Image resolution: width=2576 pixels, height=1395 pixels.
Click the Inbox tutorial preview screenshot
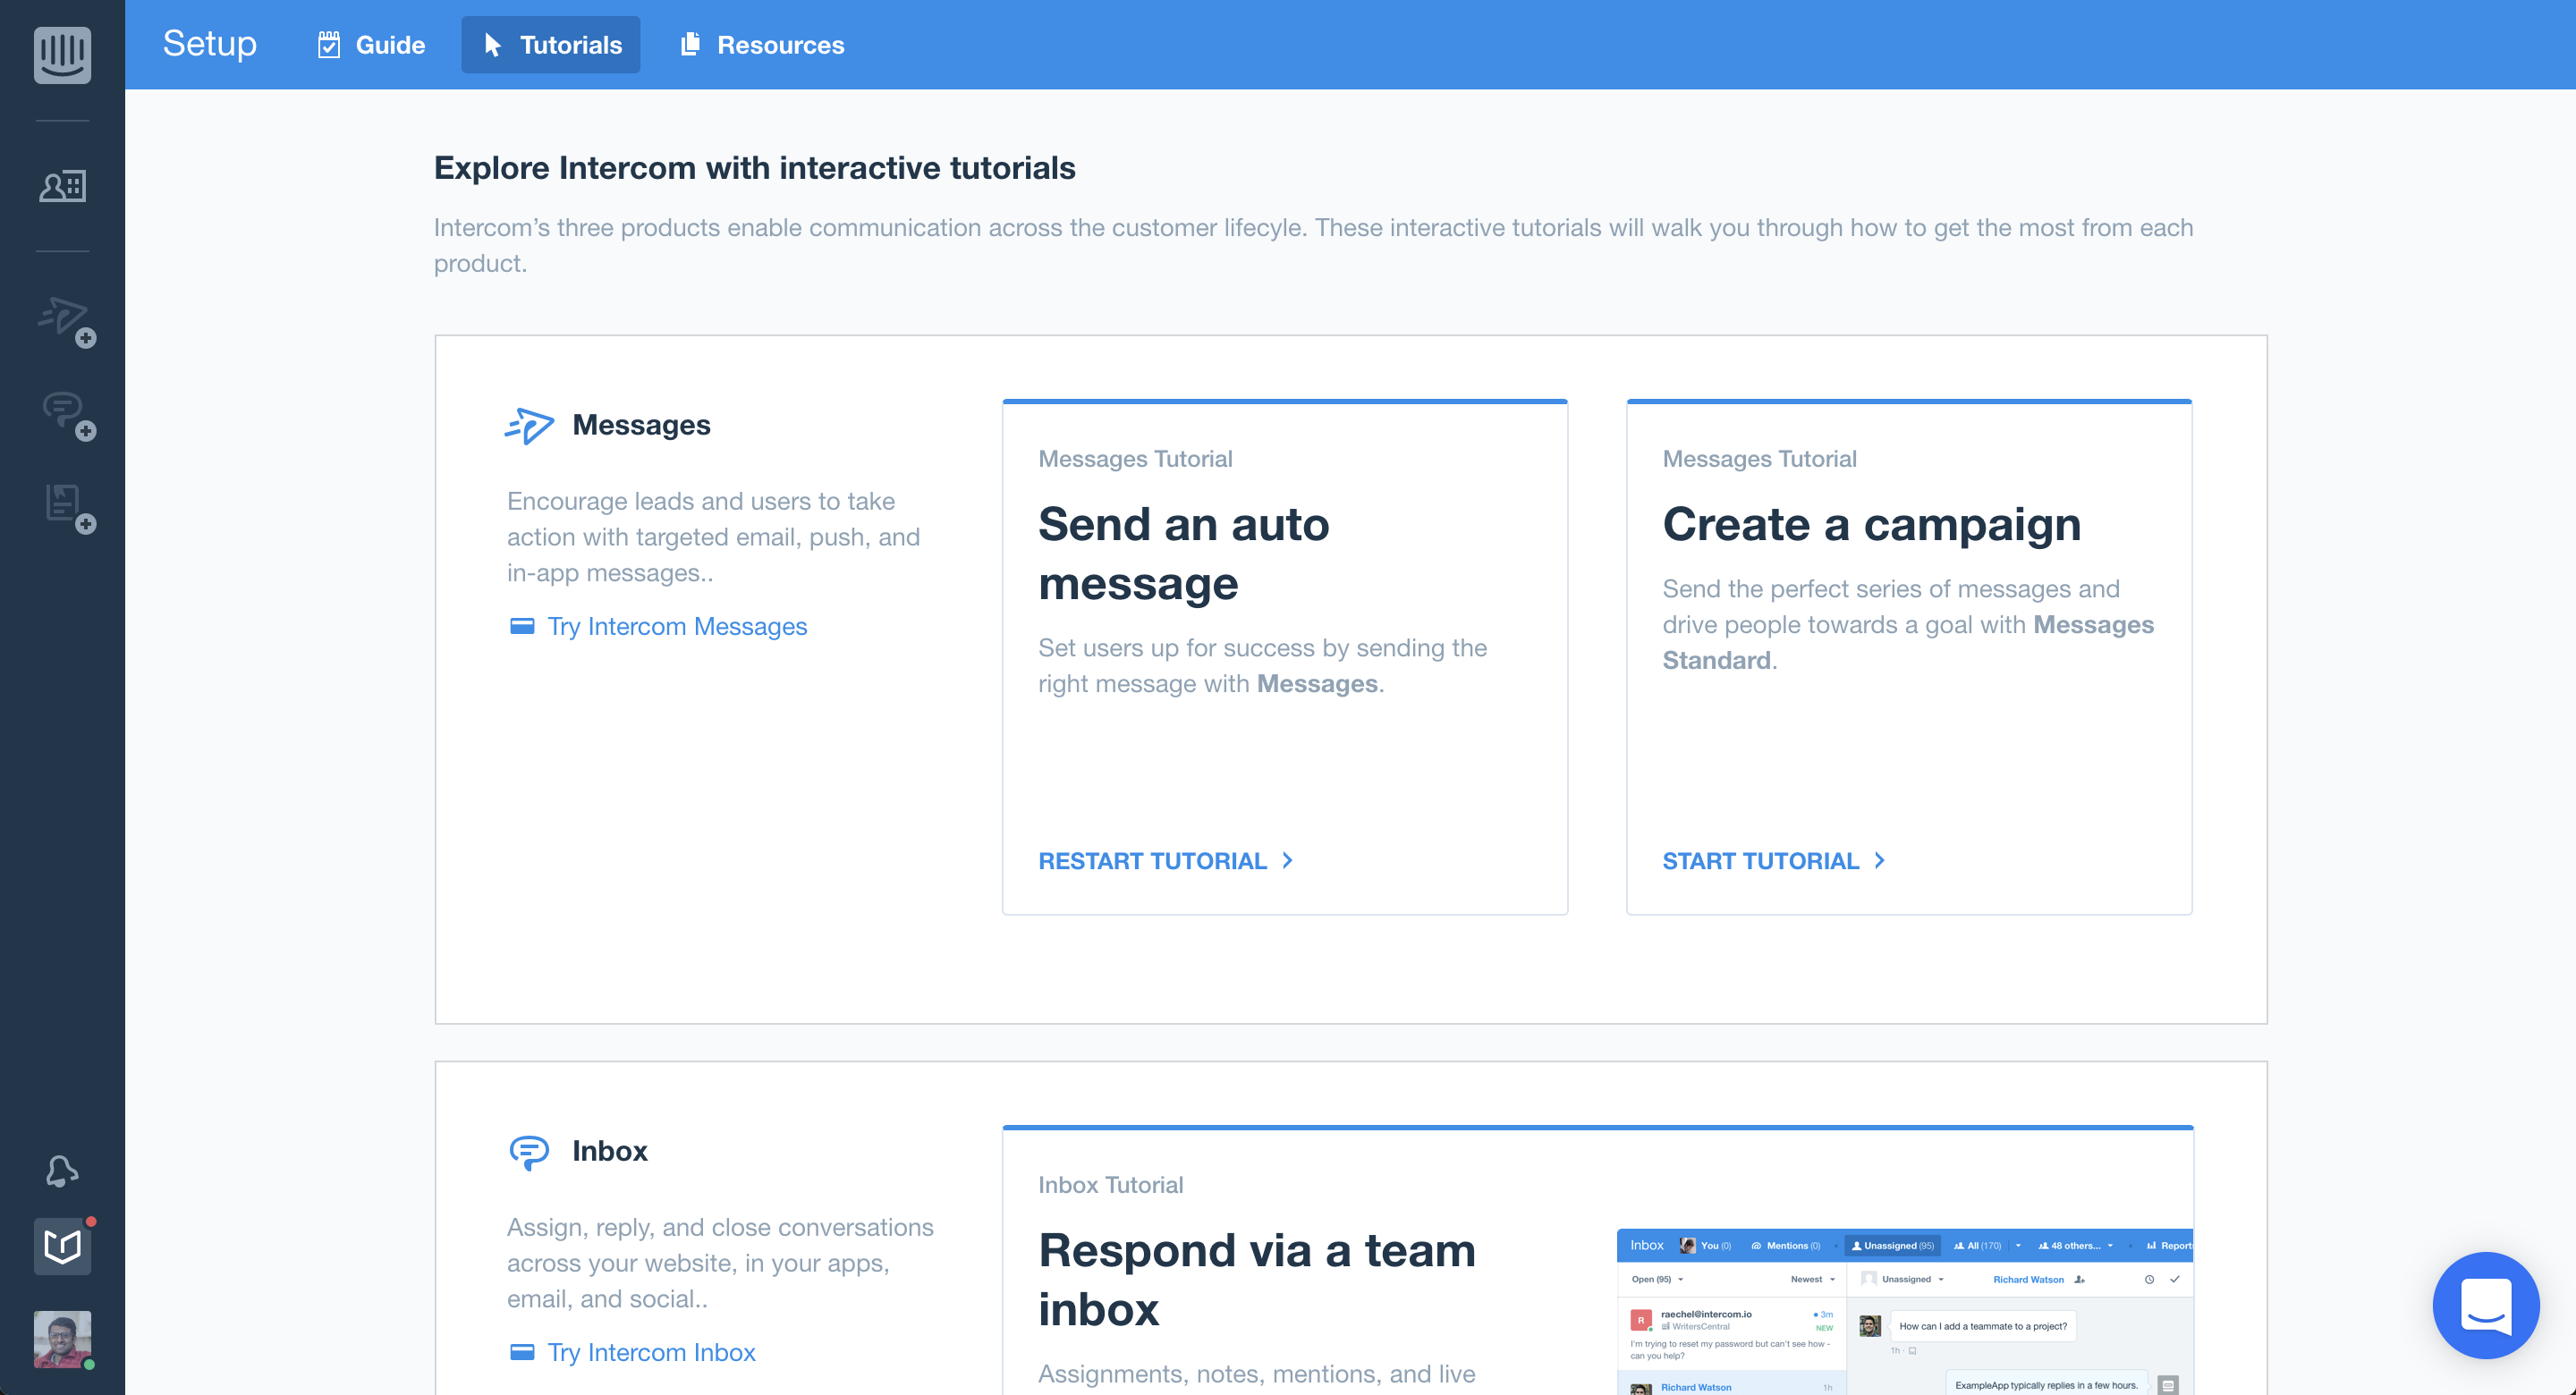1904,1311
